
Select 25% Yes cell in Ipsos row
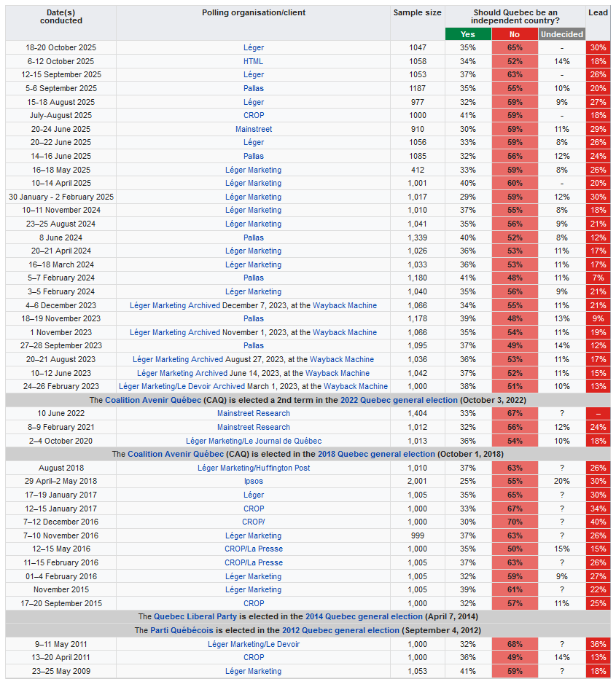[468, 481]
